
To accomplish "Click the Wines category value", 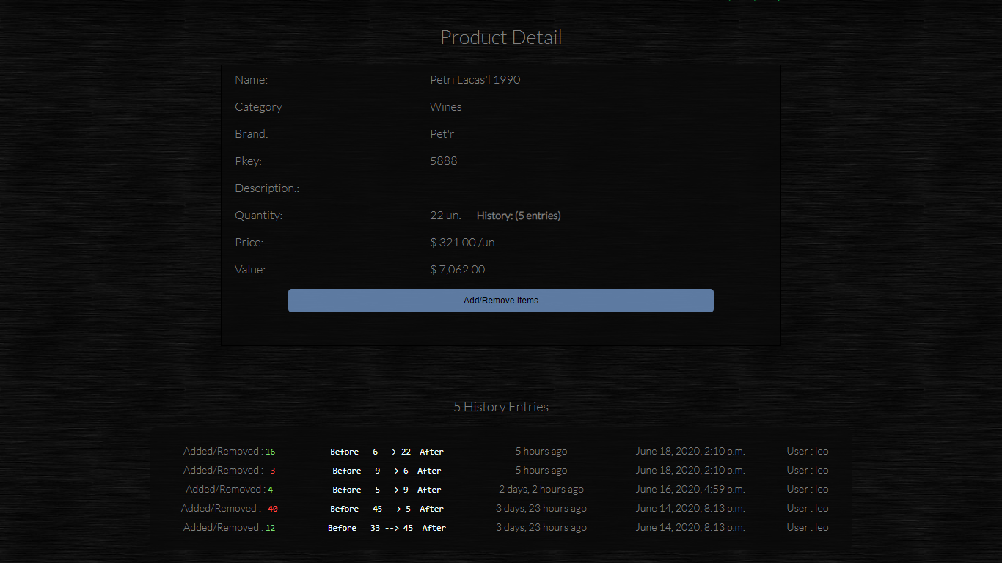I will pyautogui.click(x=445, y=106).
